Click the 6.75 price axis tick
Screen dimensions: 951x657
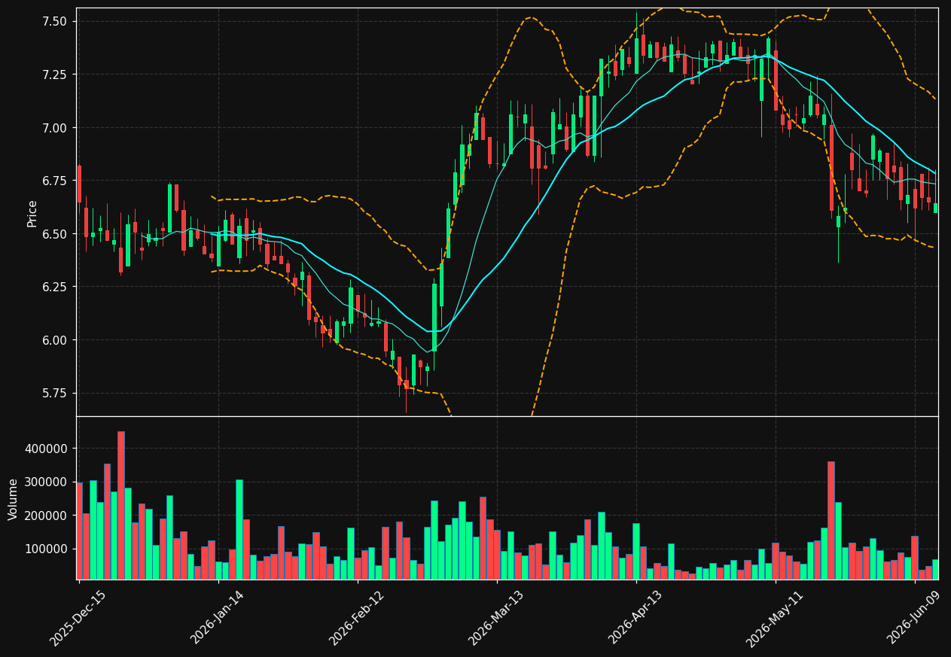[55, 181]
